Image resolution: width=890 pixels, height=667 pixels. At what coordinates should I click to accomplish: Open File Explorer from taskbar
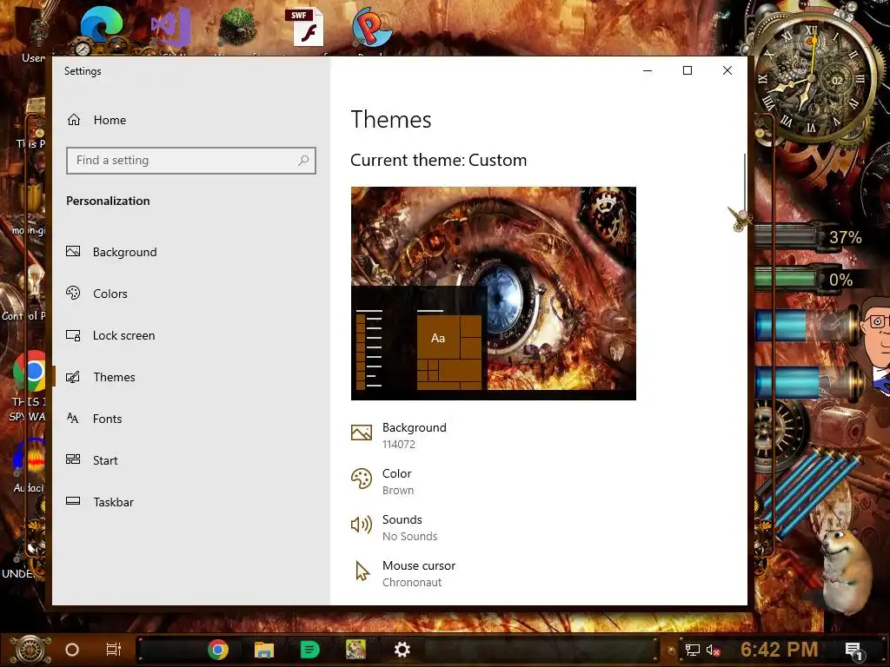click(x=264, y=650)
